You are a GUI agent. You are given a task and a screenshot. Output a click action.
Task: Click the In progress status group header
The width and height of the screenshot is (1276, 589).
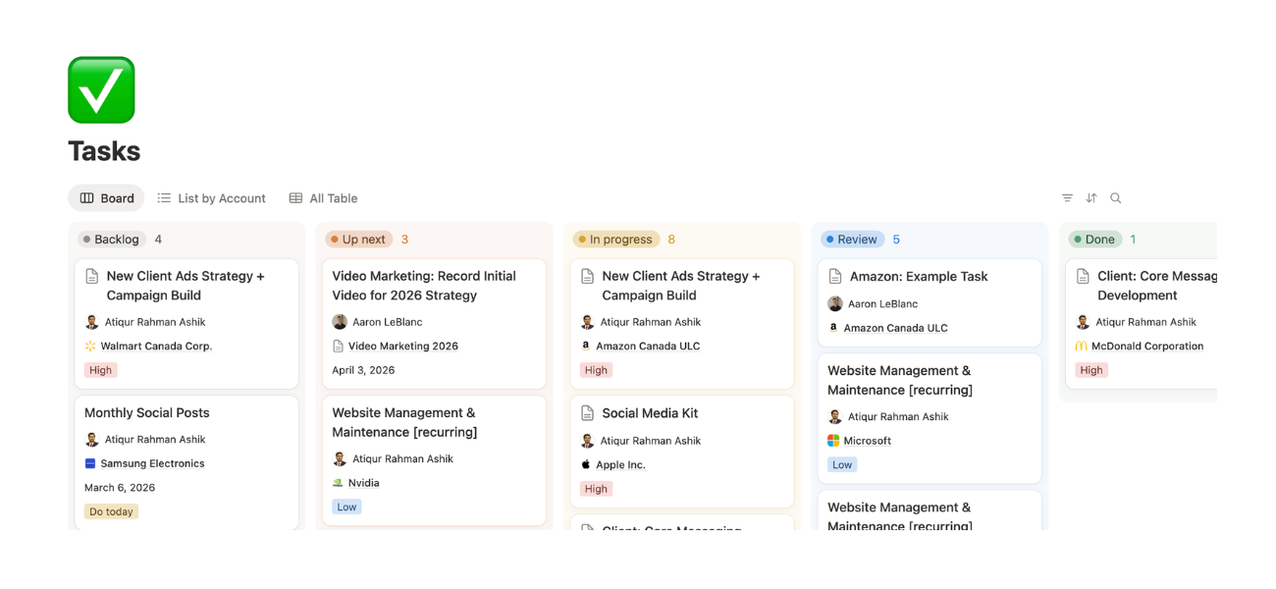pos(615,240)
